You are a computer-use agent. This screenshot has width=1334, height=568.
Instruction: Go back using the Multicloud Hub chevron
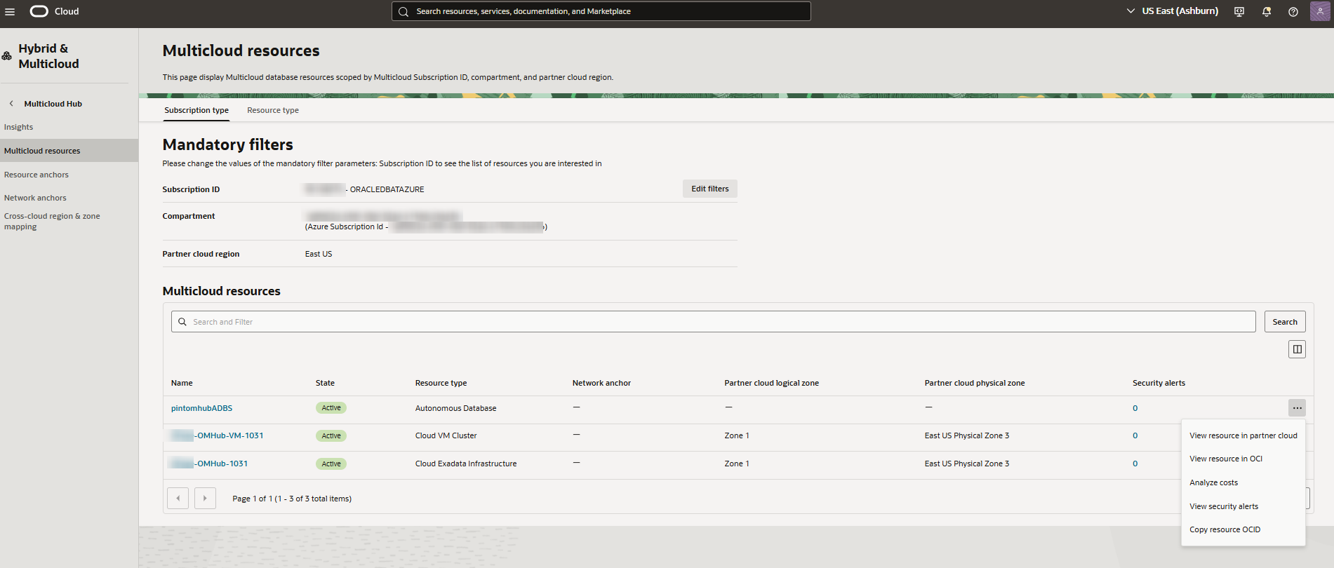click(11, 104)
